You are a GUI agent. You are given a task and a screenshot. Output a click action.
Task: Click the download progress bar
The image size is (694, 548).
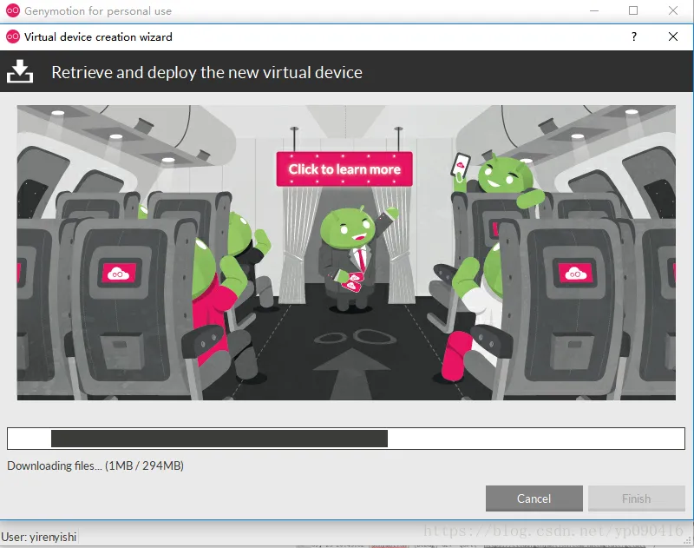pos(346,439)
